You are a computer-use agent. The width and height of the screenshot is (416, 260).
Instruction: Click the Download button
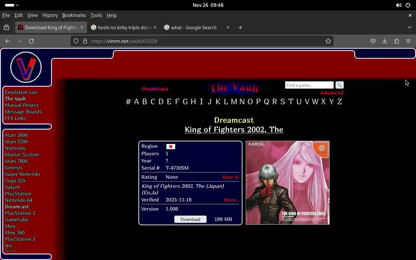pos(190,219)
